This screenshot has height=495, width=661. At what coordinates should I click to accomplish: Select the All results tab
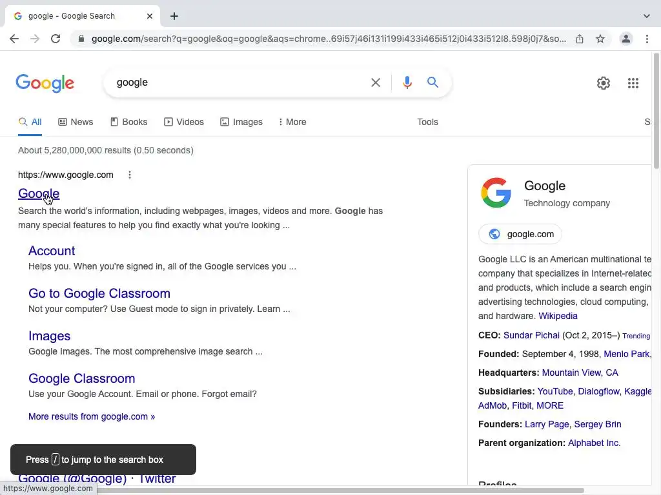(x=30, y=122)
